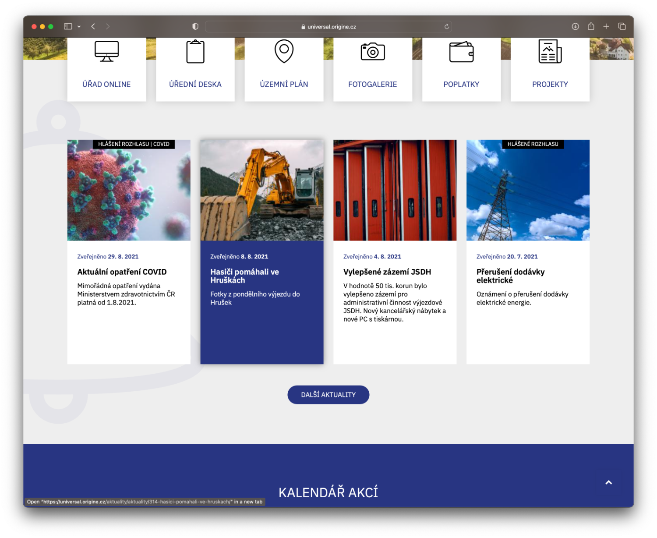Show Safari downloads
Viewport: 657px width, 538px height.
[576, 27]
